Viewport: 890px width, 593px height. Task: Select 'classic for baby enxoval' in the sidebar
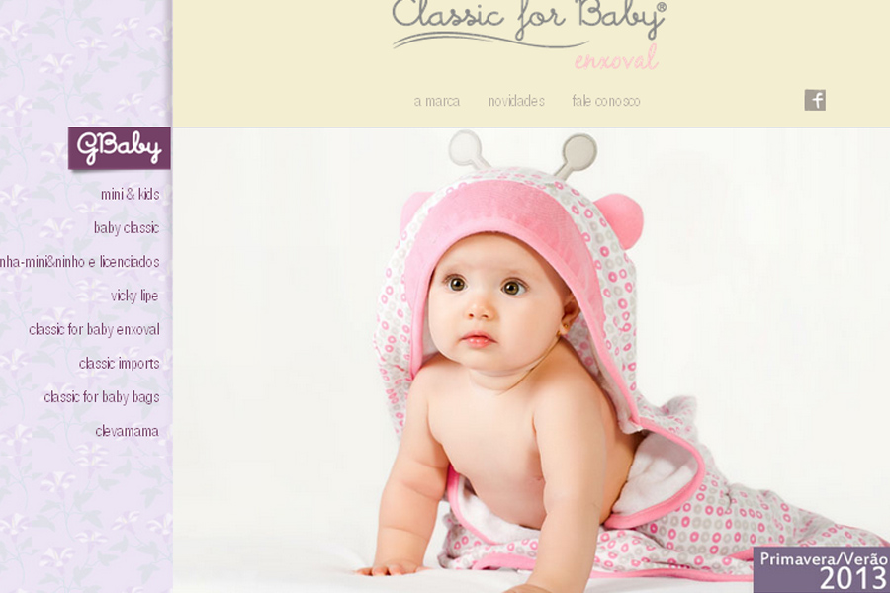pos(94,329)
